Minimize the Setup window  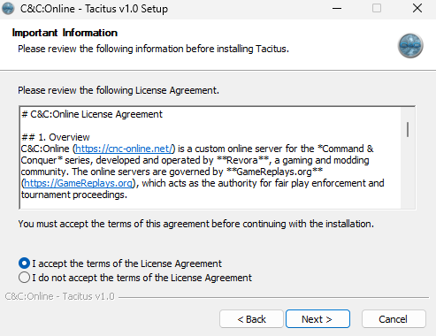[337, 9]
